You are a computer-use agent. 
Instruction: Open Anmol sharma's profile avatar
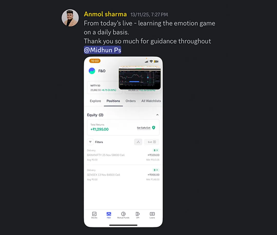pyautogui.click(x=70, y=18)
